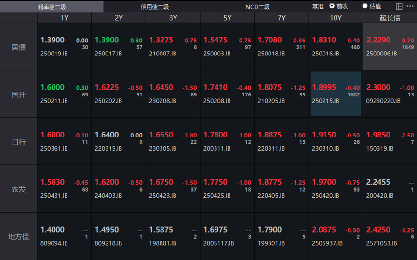Select bond 250019.IB yield cell
Image resolution: width=417 pixels, height=260 pixels.
pyautogui.click(x=64, y=47)
